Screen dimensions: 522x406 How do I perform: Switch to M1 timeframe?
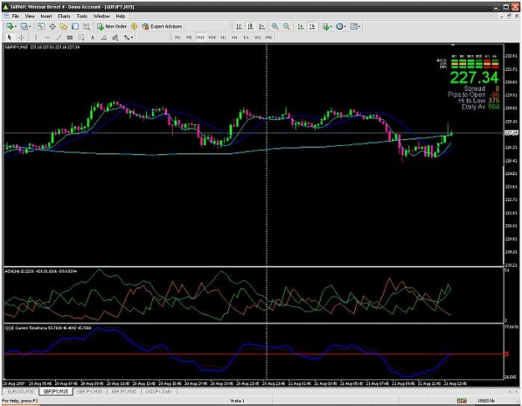pyautogui.click(x=178, y=38)
